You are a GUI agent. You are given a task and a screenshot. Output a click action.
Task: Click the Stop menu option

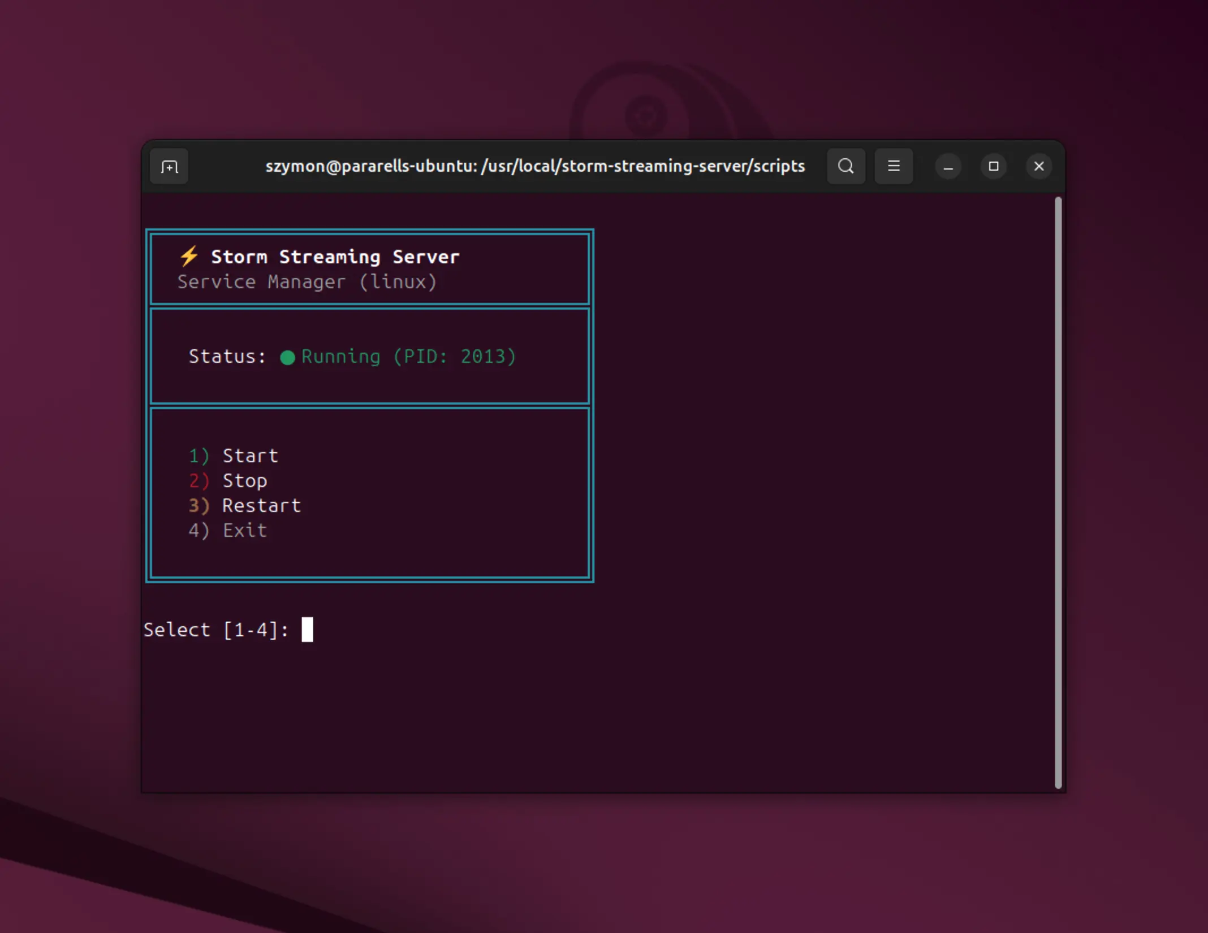[244, 480]
